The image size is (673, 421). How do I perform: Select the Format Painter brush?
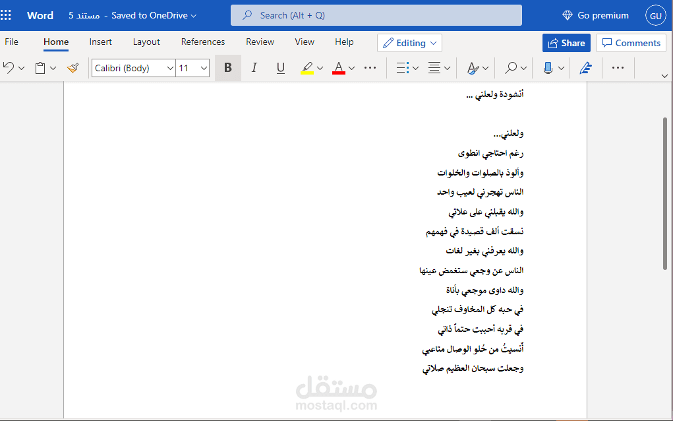click(73, 67)
